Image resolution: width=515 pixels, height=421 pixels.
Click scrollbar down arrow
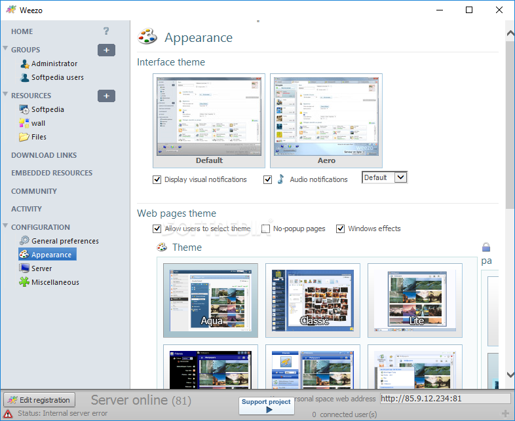[510, 375]
